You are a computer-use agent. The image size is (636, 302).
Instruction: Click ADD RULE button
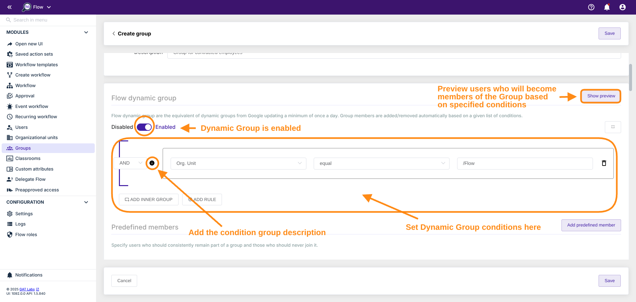202,199
